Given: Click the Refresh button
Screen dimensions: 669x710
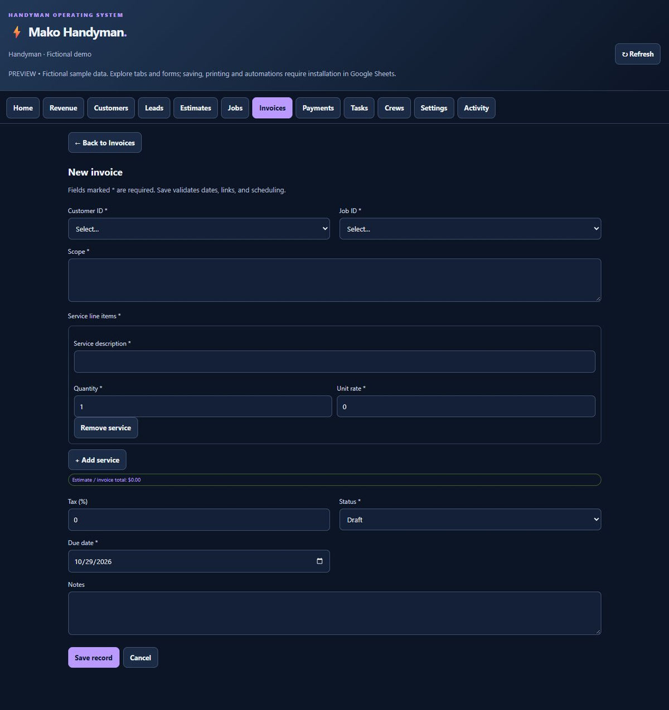Looking at the screenshot, I should pyautogui.click(x=638, y=54).
